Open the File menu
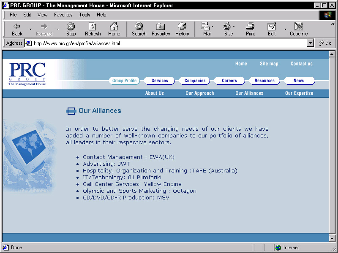 click(13, 15)
